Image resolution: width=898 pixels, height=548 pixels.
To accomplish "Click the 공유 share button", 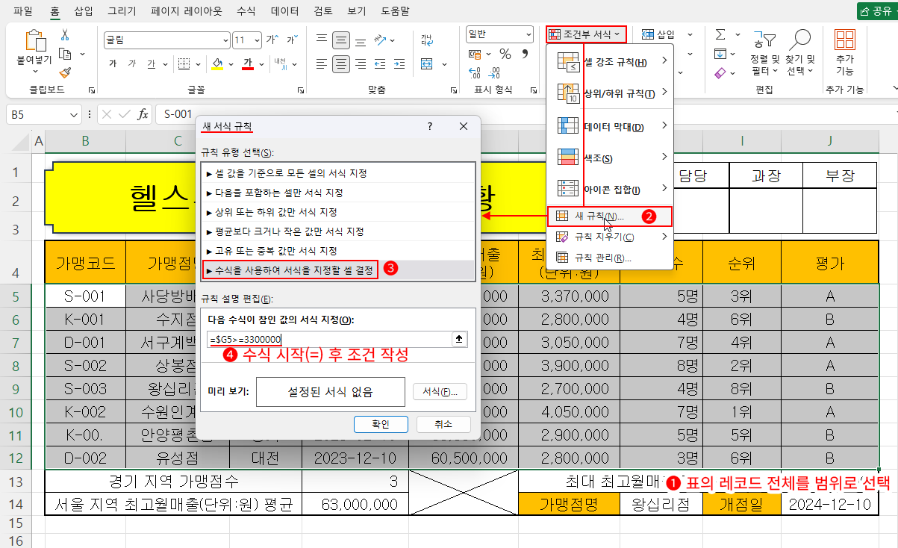I will click(x=877, y=11).
